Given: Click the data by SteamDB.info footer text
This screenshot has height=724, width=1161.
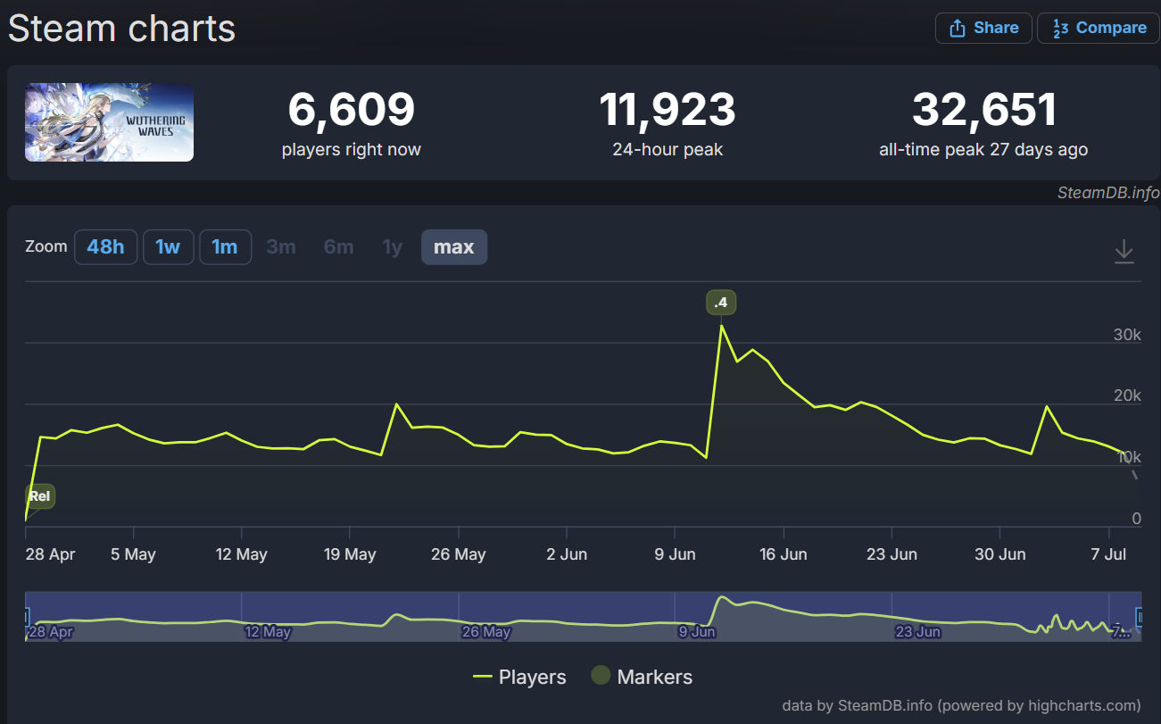Looking at the screenshot, I should pos(961,705).
